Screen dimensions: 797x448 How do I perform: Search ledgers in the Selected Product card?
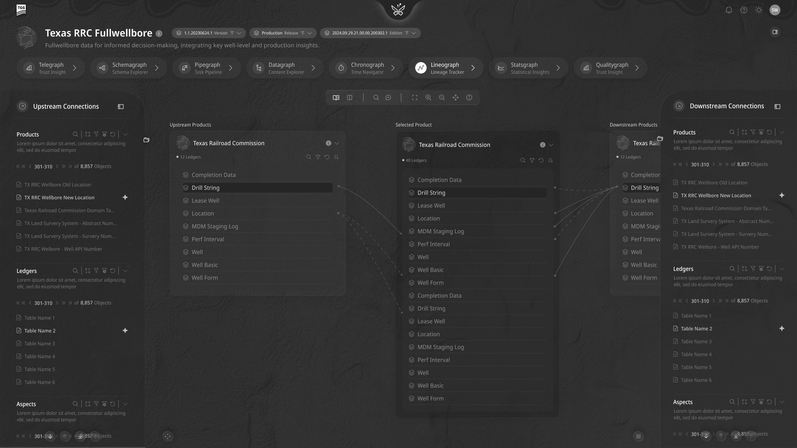click(523, 161)
